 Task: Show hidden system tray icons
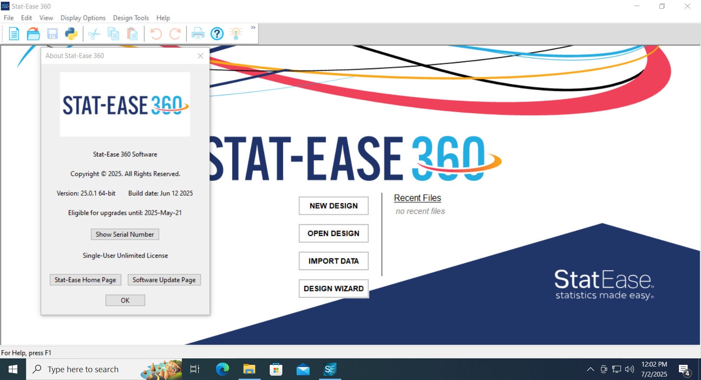pos(590,369)
